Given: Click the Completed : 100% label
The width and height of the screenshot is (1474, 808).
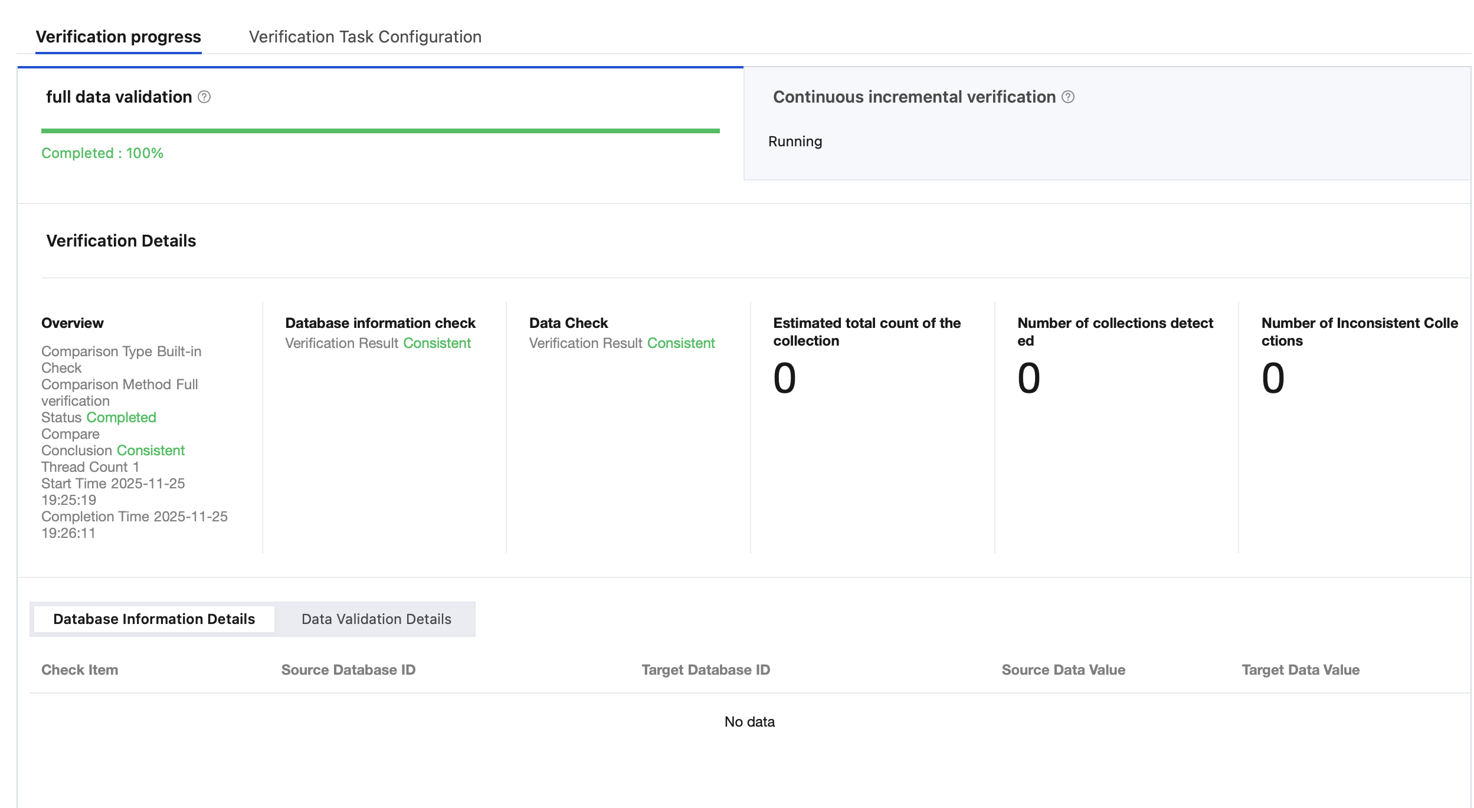Looking at the screenshot, I should pyautogui.click(x=102, y=153).
